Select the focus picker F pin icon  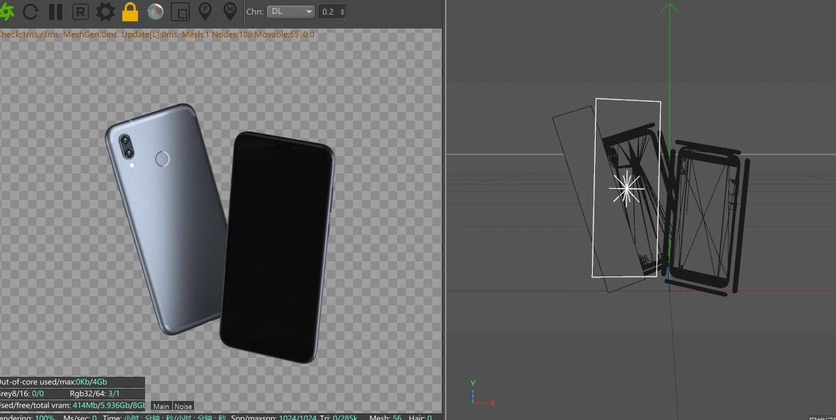[x=204, y=11]
